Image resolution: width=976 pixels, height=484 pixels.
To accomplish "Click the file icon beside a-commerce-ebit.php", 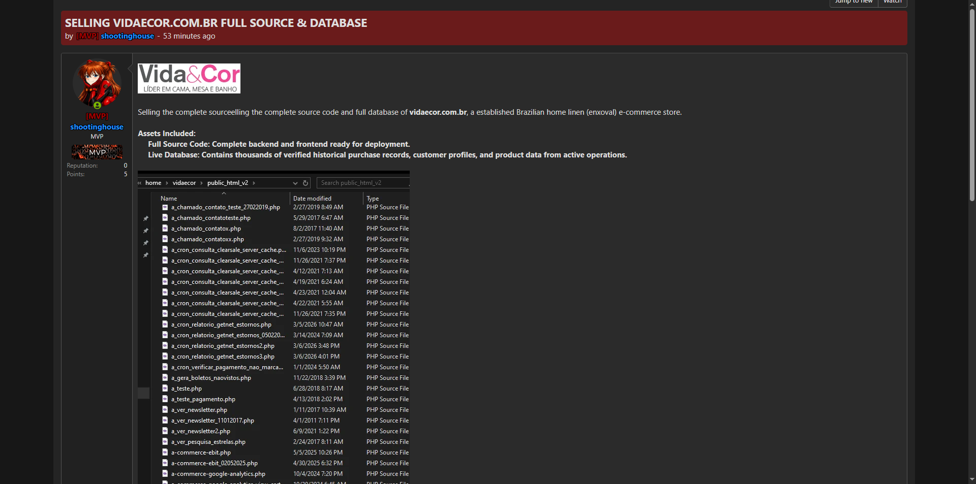I will tap(165, 453).
